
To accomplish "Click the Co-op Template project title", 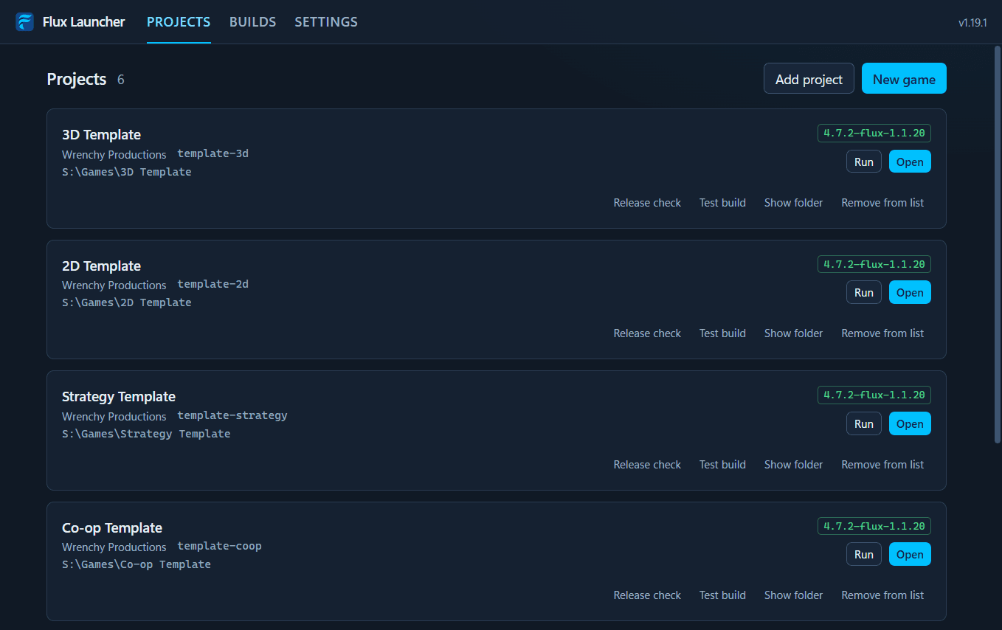I will coord(112,528).
